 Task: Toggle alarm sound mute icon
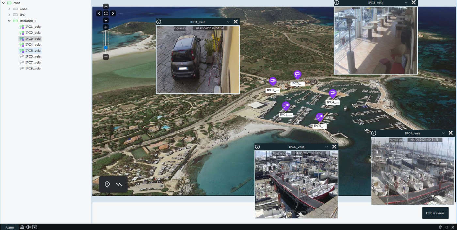pos(28,227)
